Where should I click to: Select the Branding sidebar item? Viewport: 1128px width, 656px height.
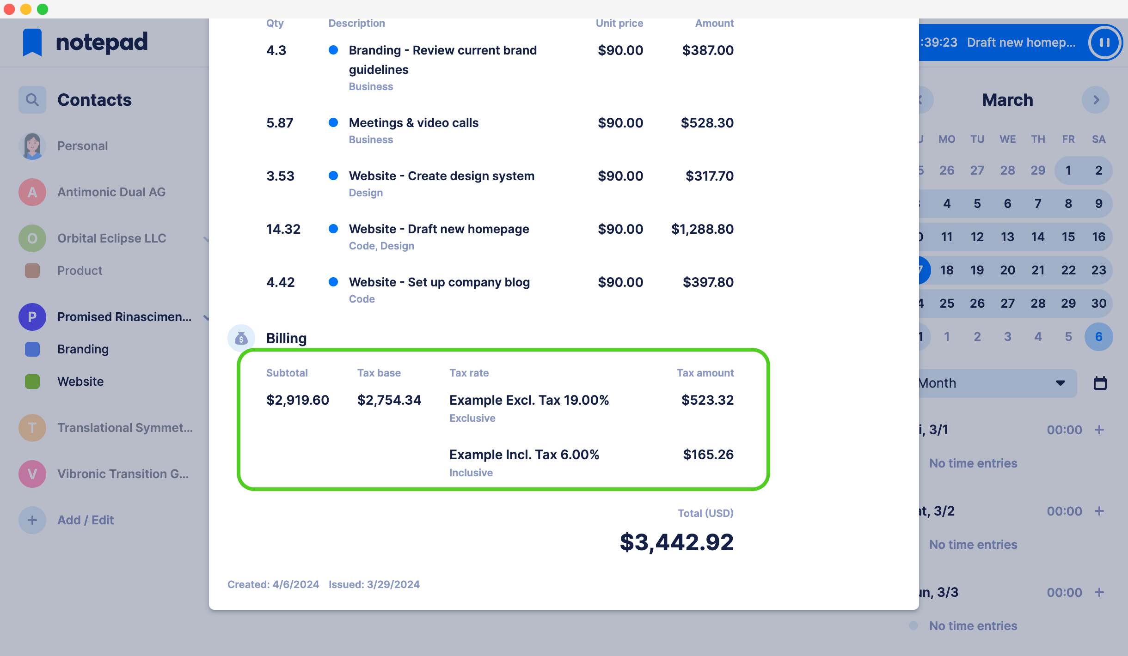tap(84, 349)
